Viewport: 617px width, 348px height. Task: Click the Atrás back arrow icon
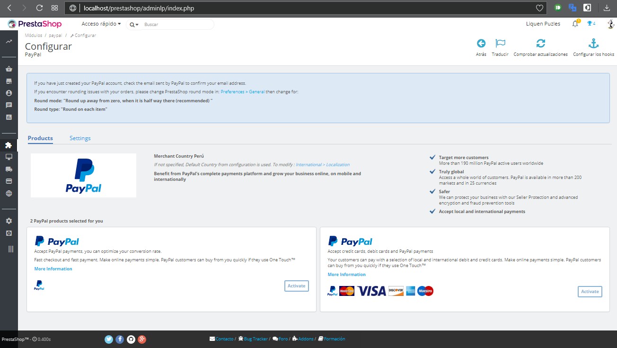481,44
